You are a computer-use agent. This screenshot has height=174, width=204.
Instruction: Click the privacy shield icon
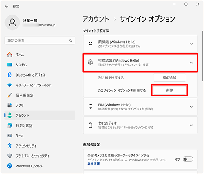(10, 156)
